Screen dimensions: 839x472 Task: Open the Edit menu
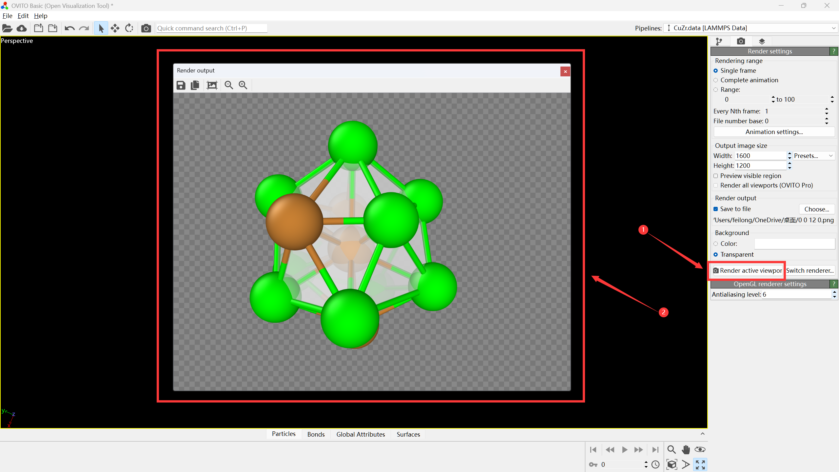23,16
